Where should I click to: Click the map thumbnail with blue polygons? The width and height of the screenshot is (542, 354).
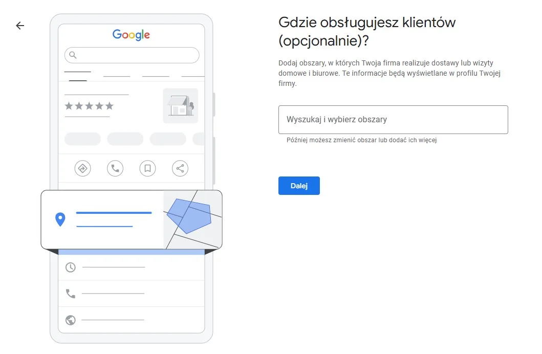pos(192,219)
